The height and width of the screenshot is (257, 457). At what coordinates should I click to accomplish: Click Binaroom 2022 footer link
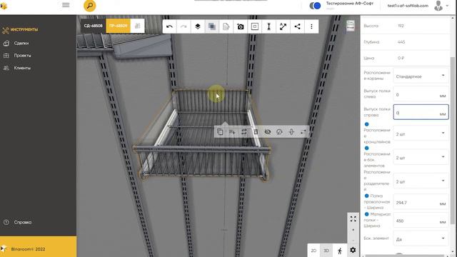pos(28,249)
